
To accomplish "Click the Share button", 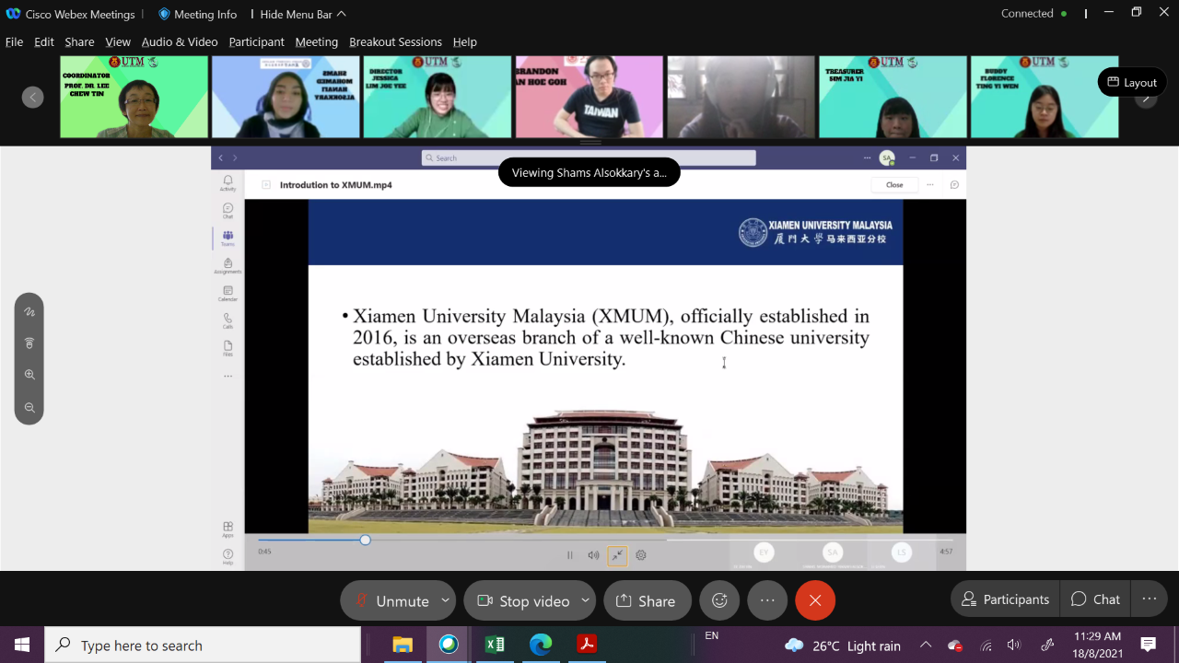I will (647, 600).
